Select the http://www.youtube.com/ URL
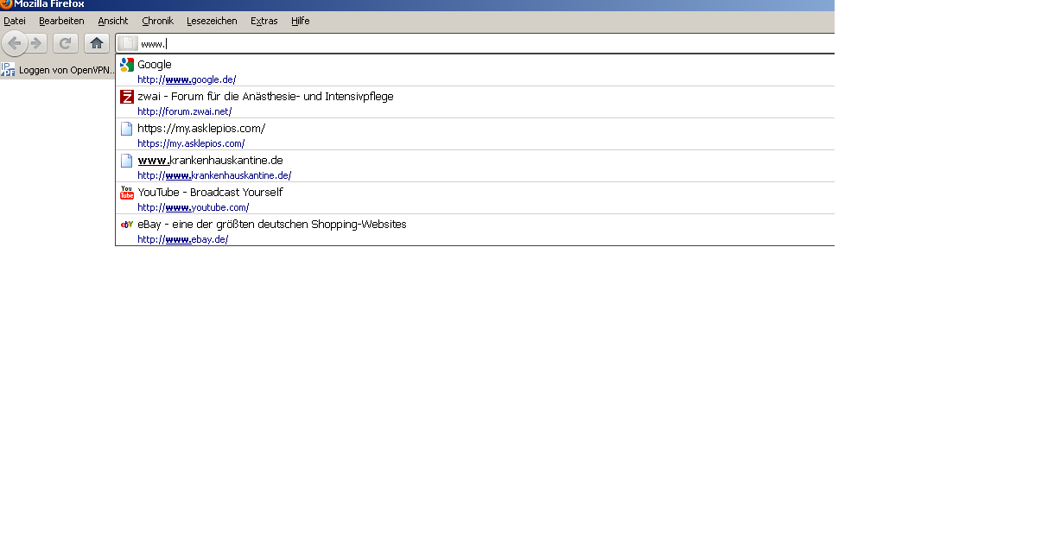 click(x=194, y=207)
